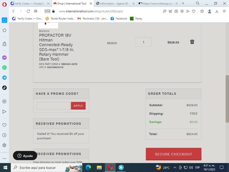Click the promo code input field
The width and height of the screenshot is (229, 172).
pyautogui.click(x=53, y=106)
